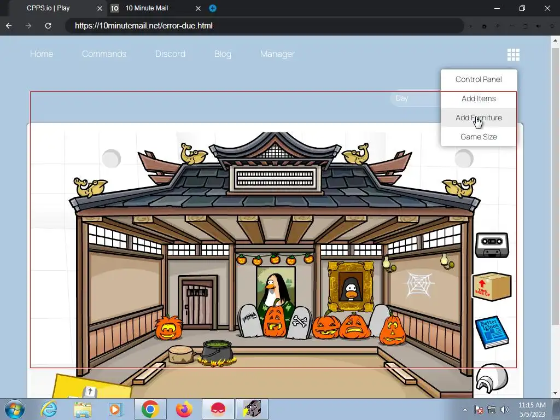
Task: Switch to 10 Minute Mail tab
Action: coord(147,8)
